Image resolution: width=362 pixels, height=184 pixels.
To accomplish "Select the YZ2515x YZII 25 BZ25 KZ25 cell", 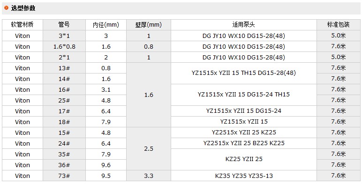I will (x=244, y=143).
